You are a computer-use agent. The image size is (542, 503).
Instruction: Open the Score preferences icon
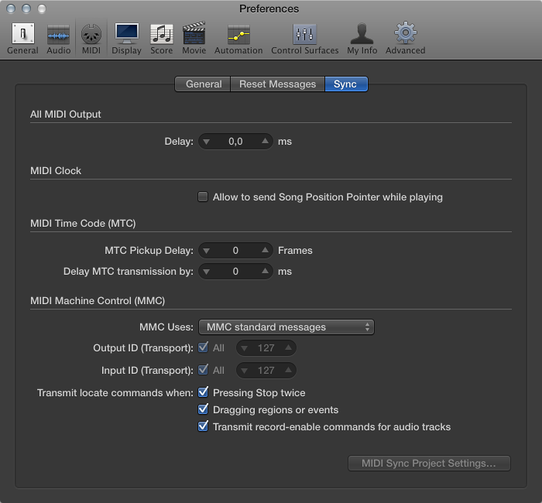[161, 34]
